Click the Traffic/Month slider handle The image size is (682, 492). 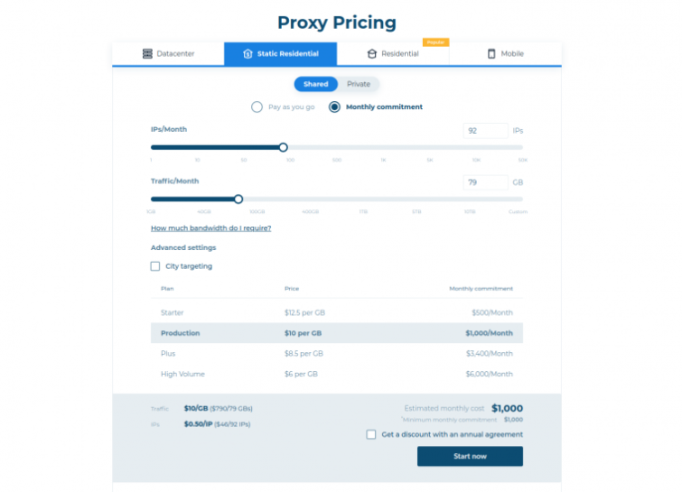(238, 200)
